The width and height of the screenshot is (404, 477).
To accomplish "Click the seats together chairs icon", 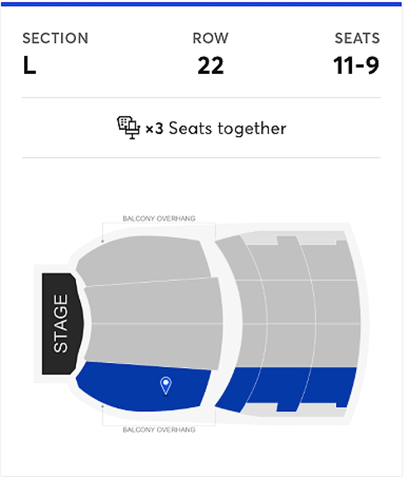I will pyautogui.click(x=128, y=128).
